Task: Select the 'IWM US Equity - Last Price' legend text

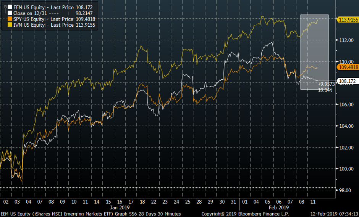Action: pyautogui.click(x=44, y=25)
